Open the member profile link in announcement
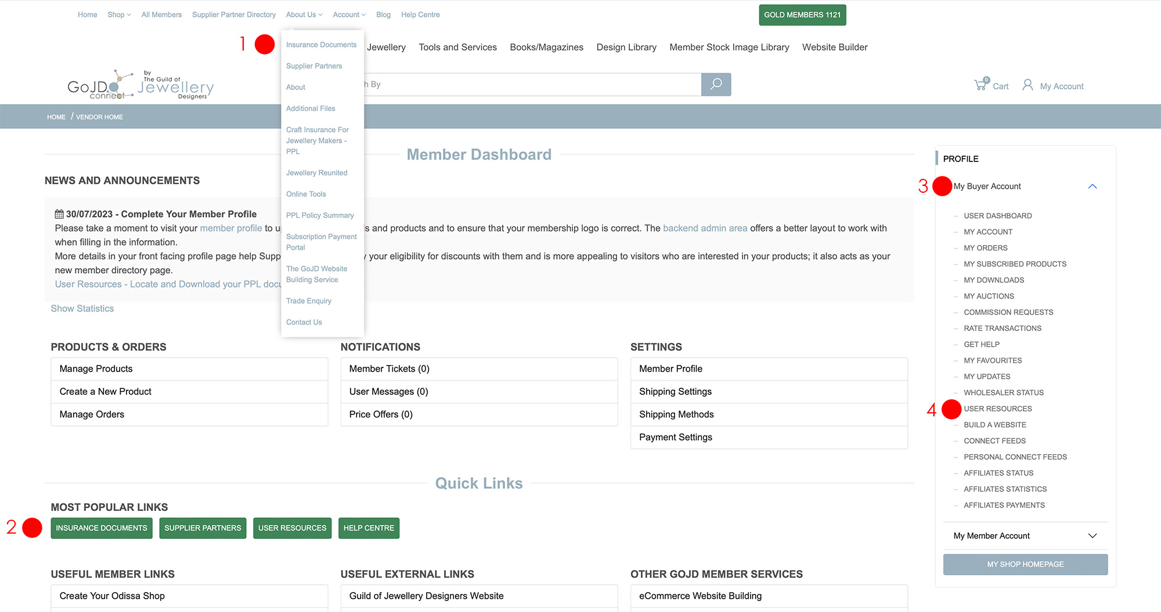 tap(231, 228)
